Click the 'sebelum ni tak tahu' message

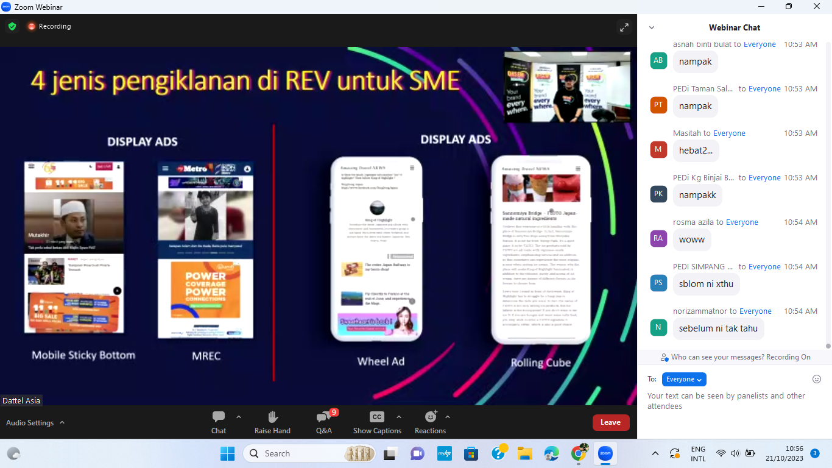(x=718, y=328)
